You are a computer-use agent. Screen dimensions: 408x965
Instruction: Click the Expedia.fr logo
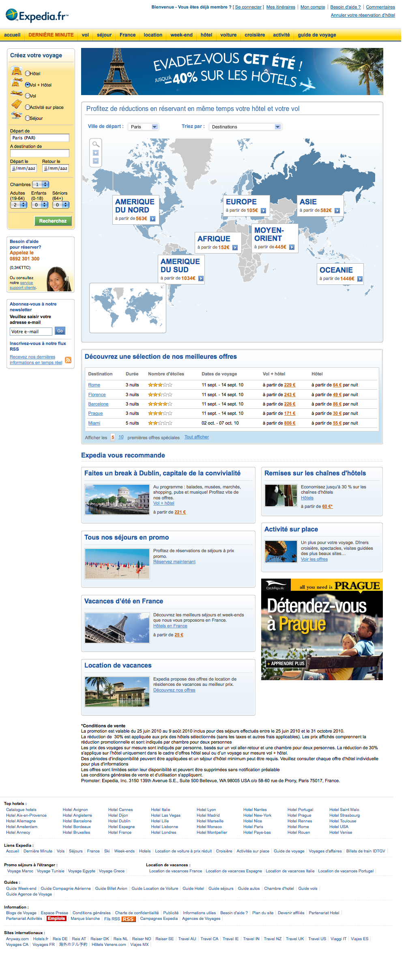point(37,16)
